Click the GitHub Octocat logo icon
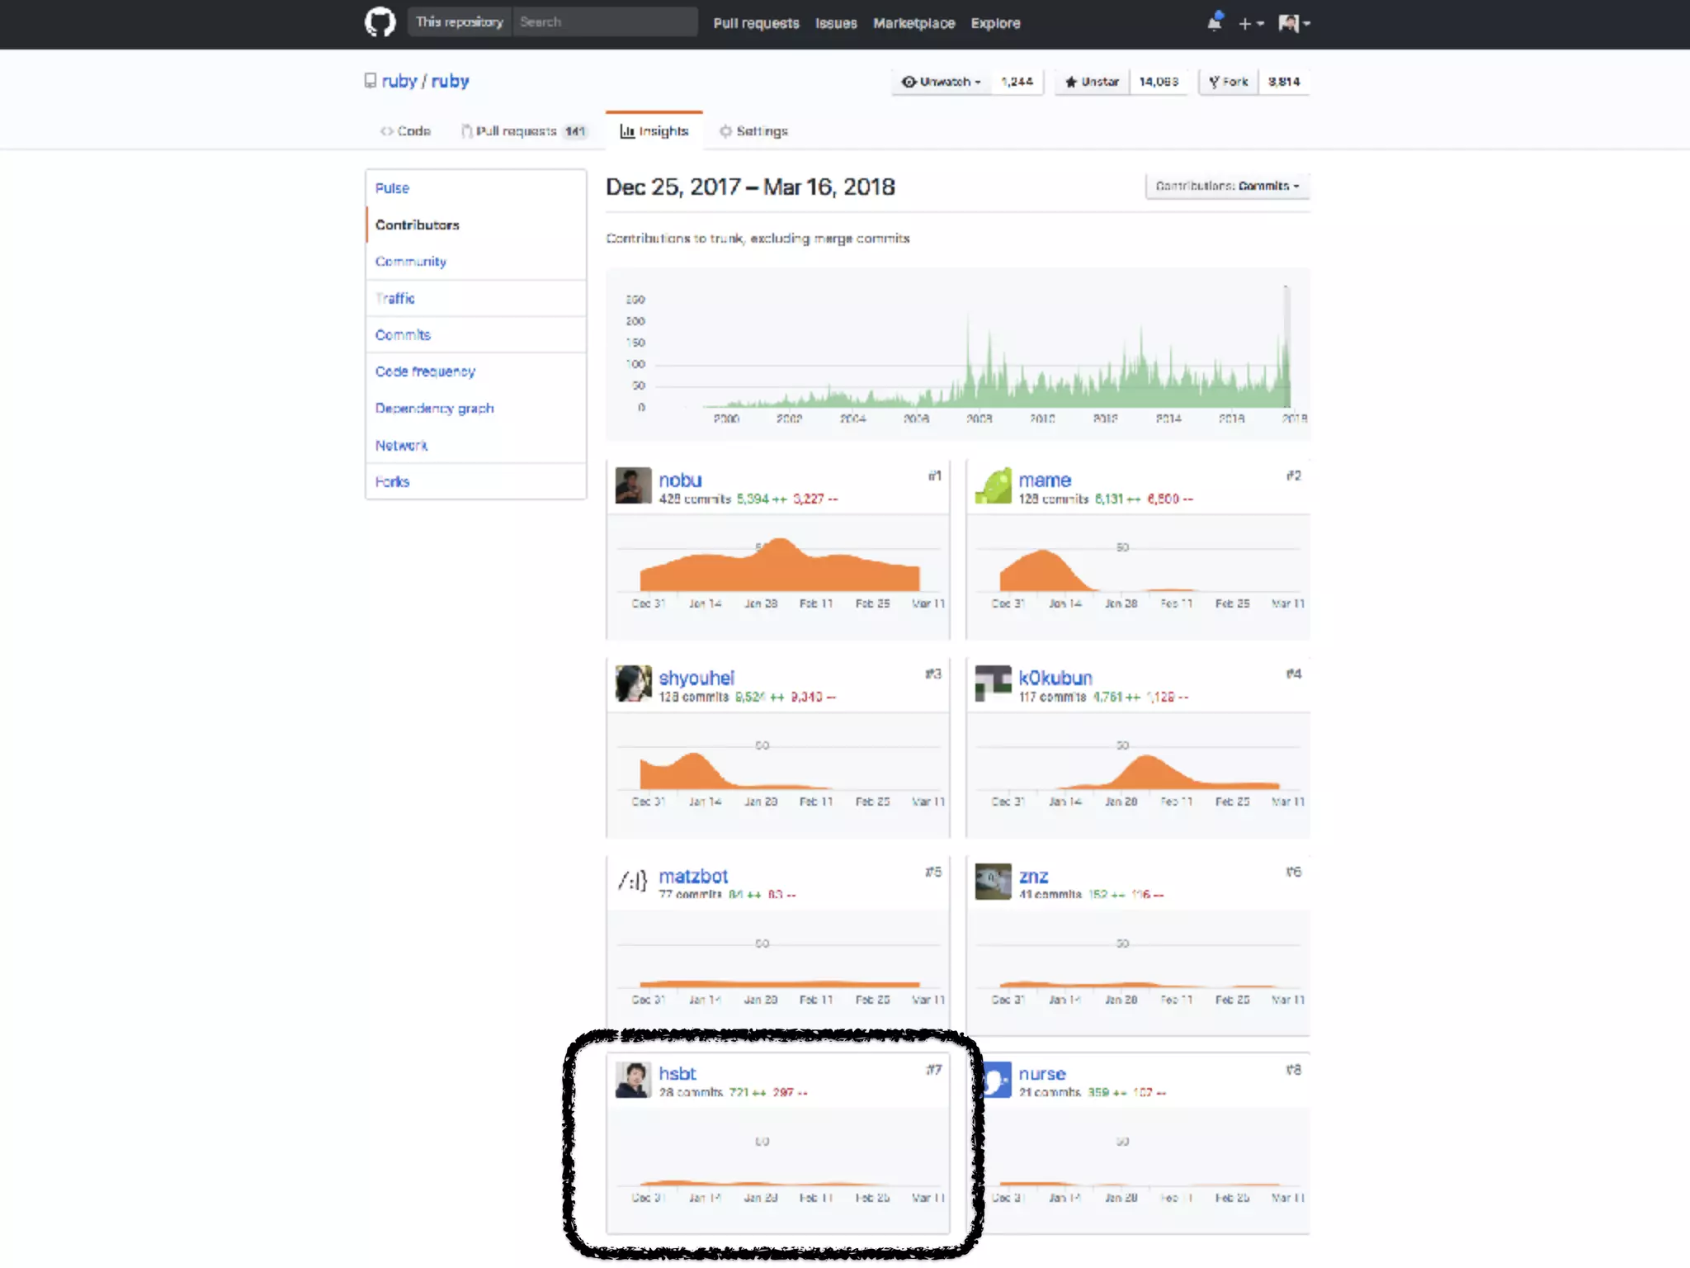 point(380,22)
